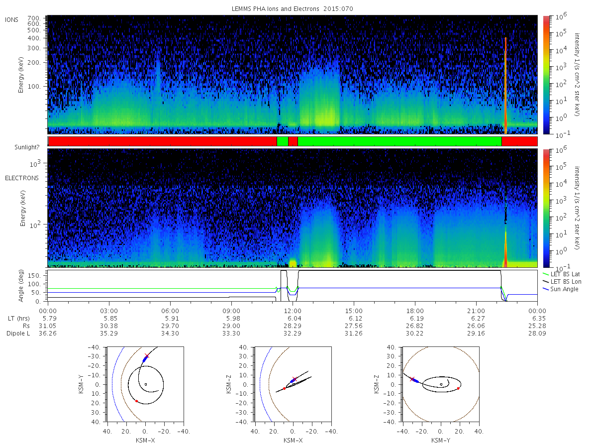Click the short green segment in the Sunlight bar
The height and width of the screenshot is (448, 597).
click(282, 141)
